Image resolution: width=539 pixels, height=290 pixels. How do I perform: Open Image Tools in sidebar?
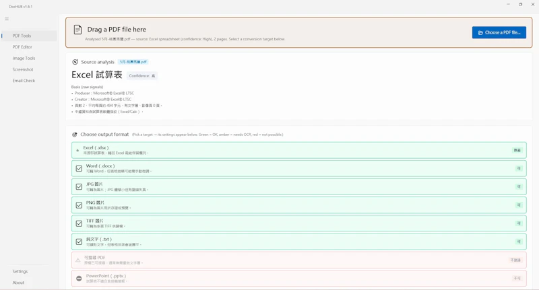pyautogui.click(x=29, y=59)
